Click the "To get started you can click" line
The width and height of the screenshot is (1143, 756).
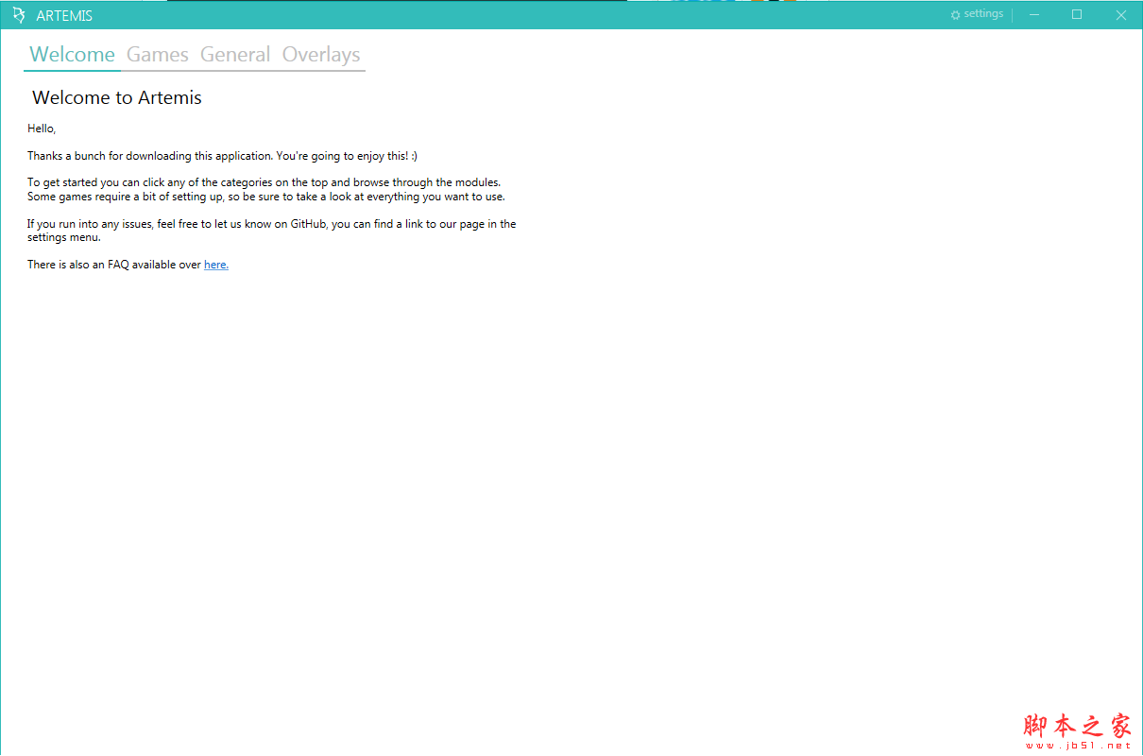[x=264, y=182]
